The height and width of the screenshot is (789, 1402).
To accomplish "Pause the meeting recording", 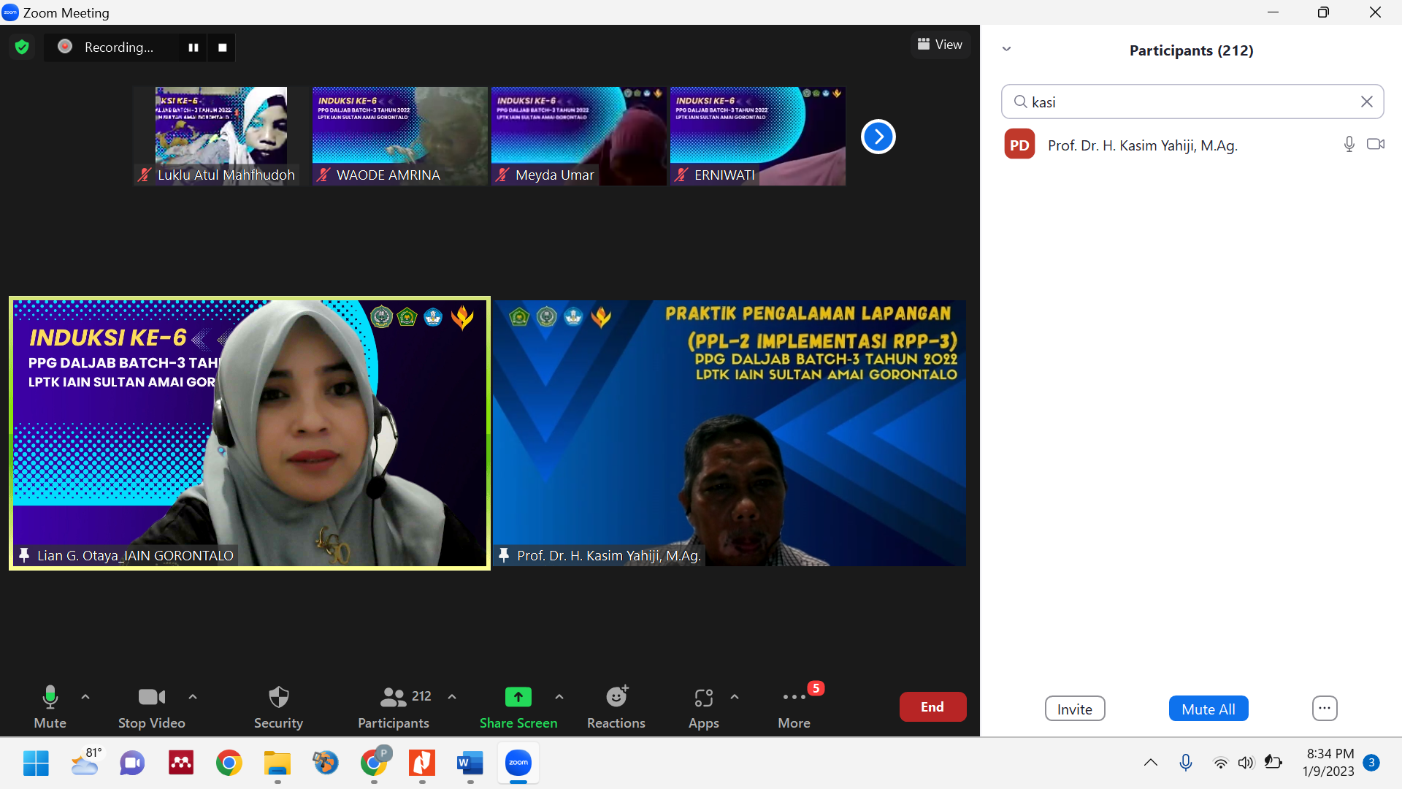I will click(x=194, y=47).
